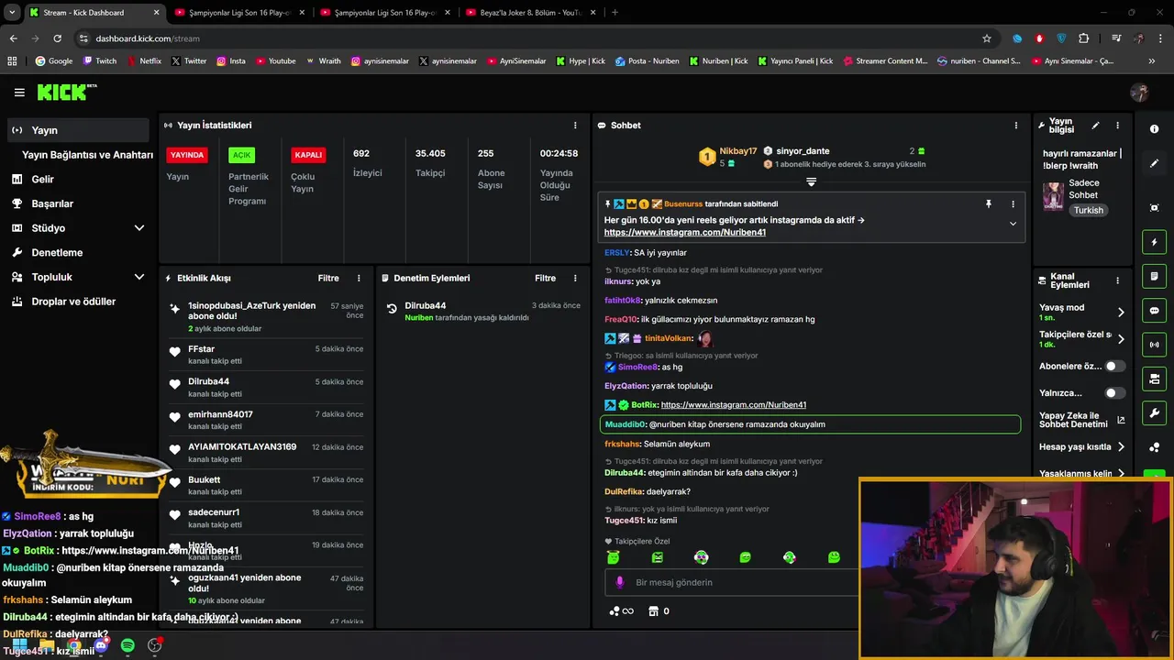Click the channel points infinity icon
This screenshot has width=1174, height=660.
[x=621, y=611]
